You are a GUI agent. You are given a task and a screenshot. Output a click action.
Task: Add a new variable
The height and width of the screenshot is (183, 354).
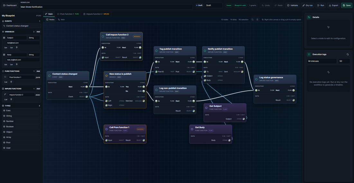tap(38, 32)
